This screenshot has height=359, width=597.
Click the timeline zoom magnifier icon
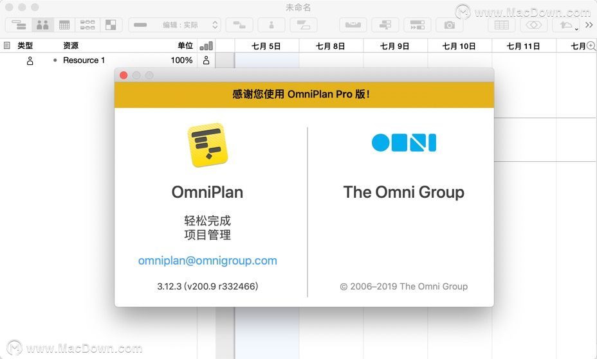point(591,46)
